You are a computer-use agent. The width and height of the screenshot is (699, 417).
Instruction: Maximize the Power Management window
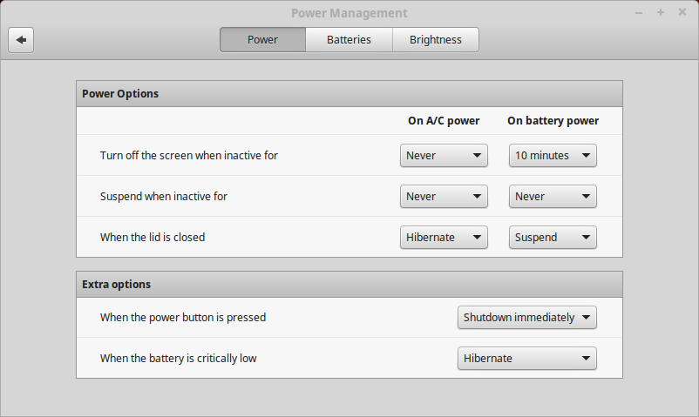pyautogui.click(x=661, y=13)
